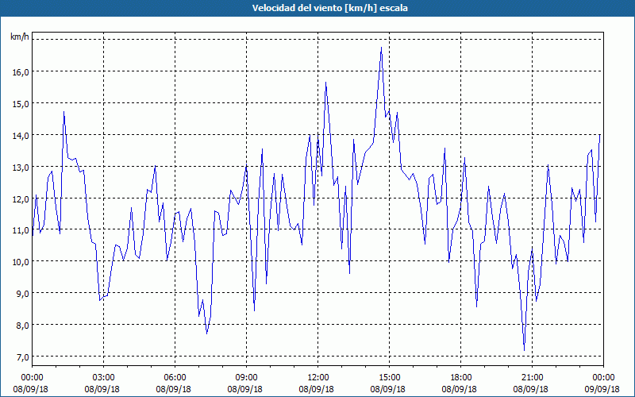The width and height of the screenshot is (635, 397).
Task: Click the '15:00' time axis label
Action: (389, 378)
